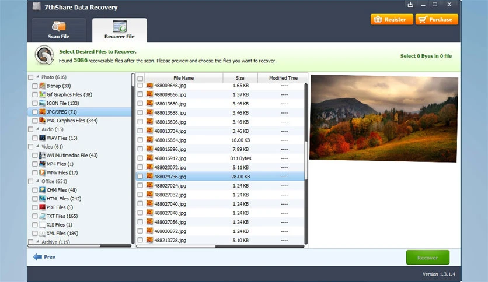Click the Bitmap file type icon

(43, 86)
